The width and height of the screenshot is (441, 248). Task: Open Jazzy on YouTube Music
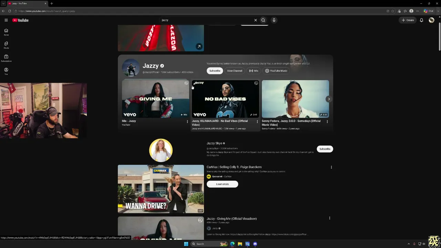tap(276, 71)
